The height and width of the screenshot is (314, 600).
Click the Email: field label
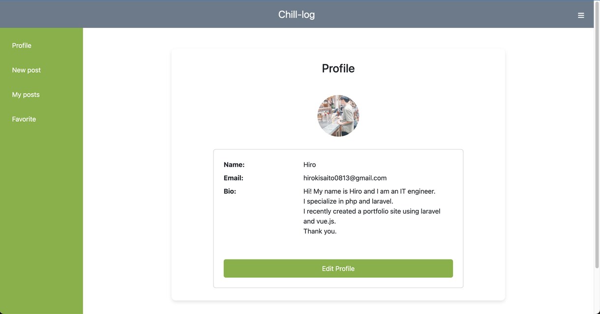pyautogui.click(x=234, y=178)
